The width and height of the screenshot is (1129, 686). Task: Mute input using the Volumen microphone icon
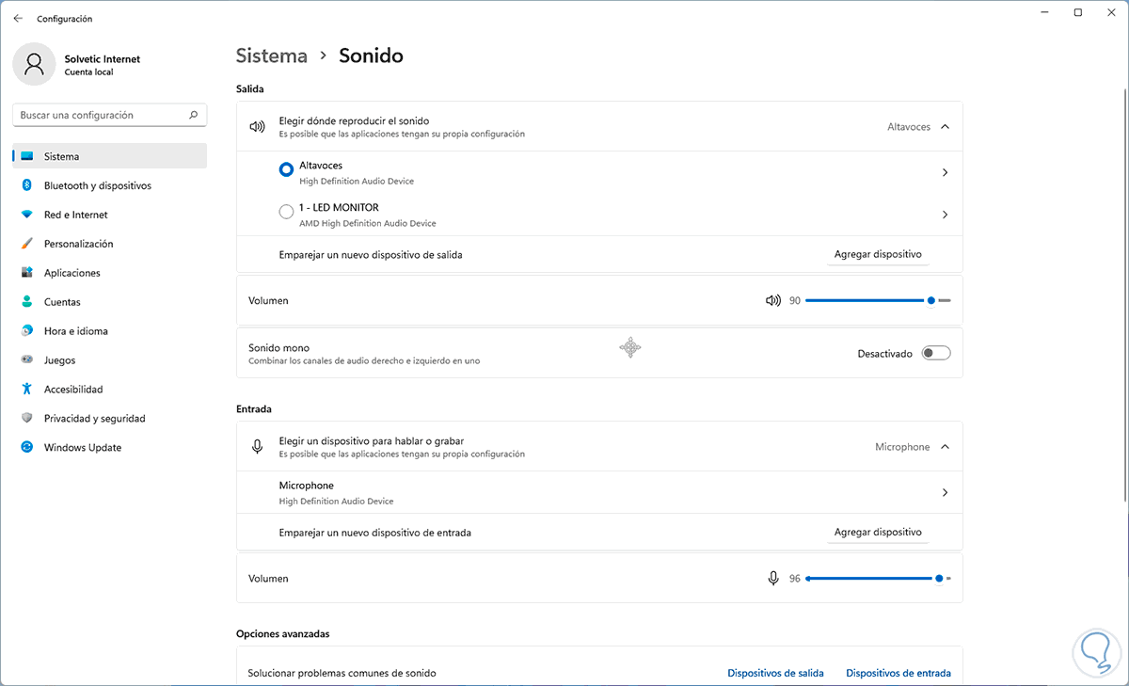(x=773, y=579)
